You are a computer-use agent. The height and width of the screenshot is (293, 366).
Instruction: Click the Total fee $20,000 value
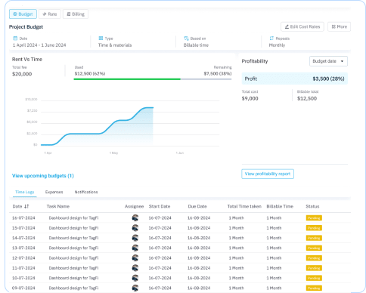[22, 74]
